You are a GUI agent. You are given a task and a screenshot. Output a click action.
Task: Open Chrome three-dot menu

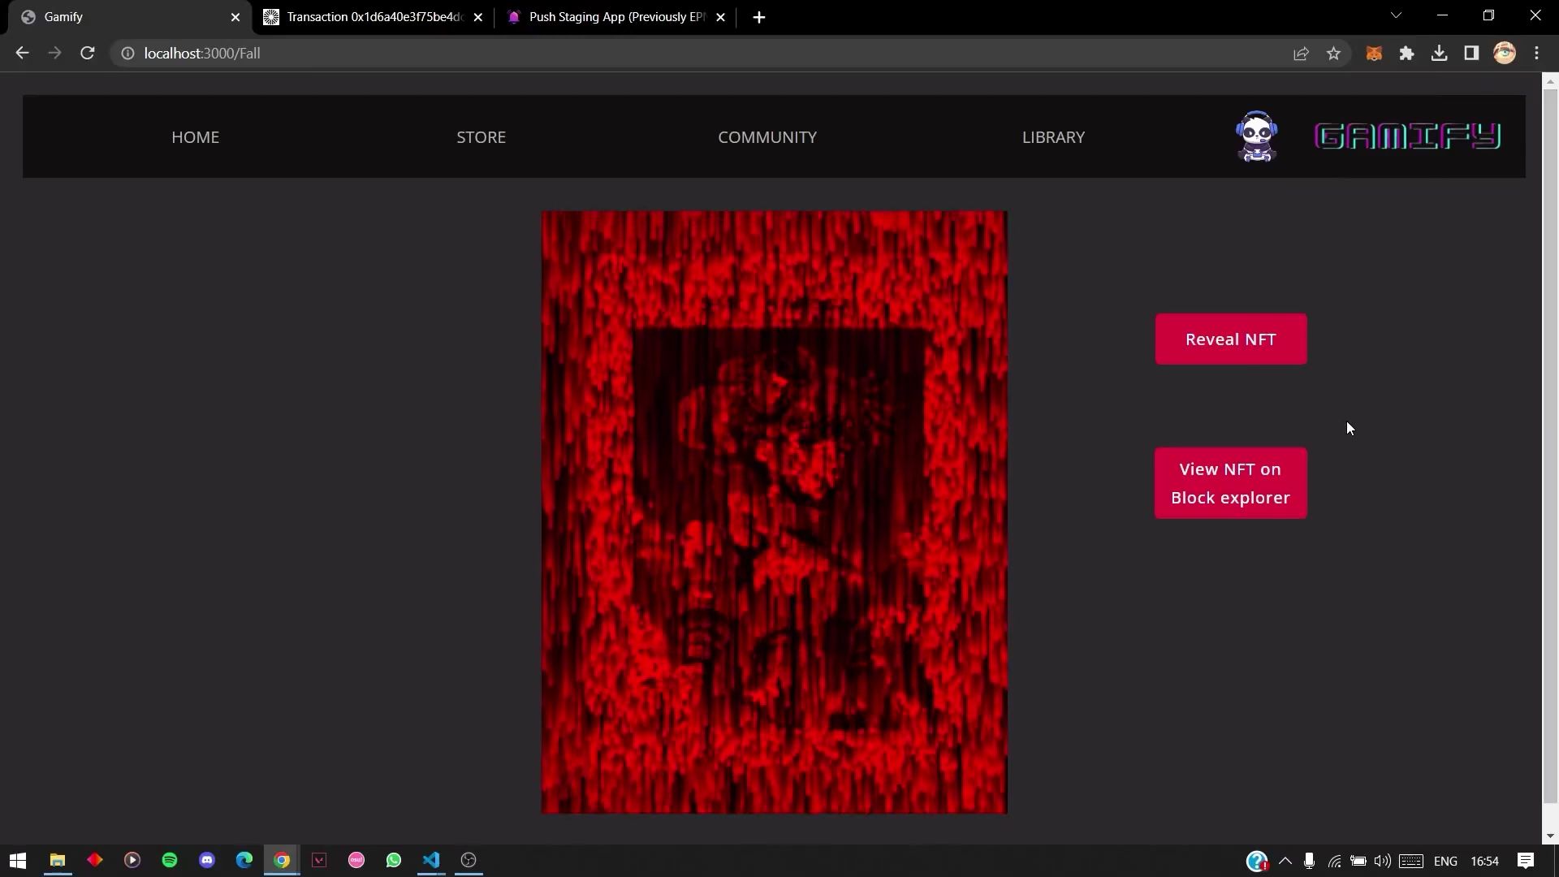click(x=1537, y=54)
